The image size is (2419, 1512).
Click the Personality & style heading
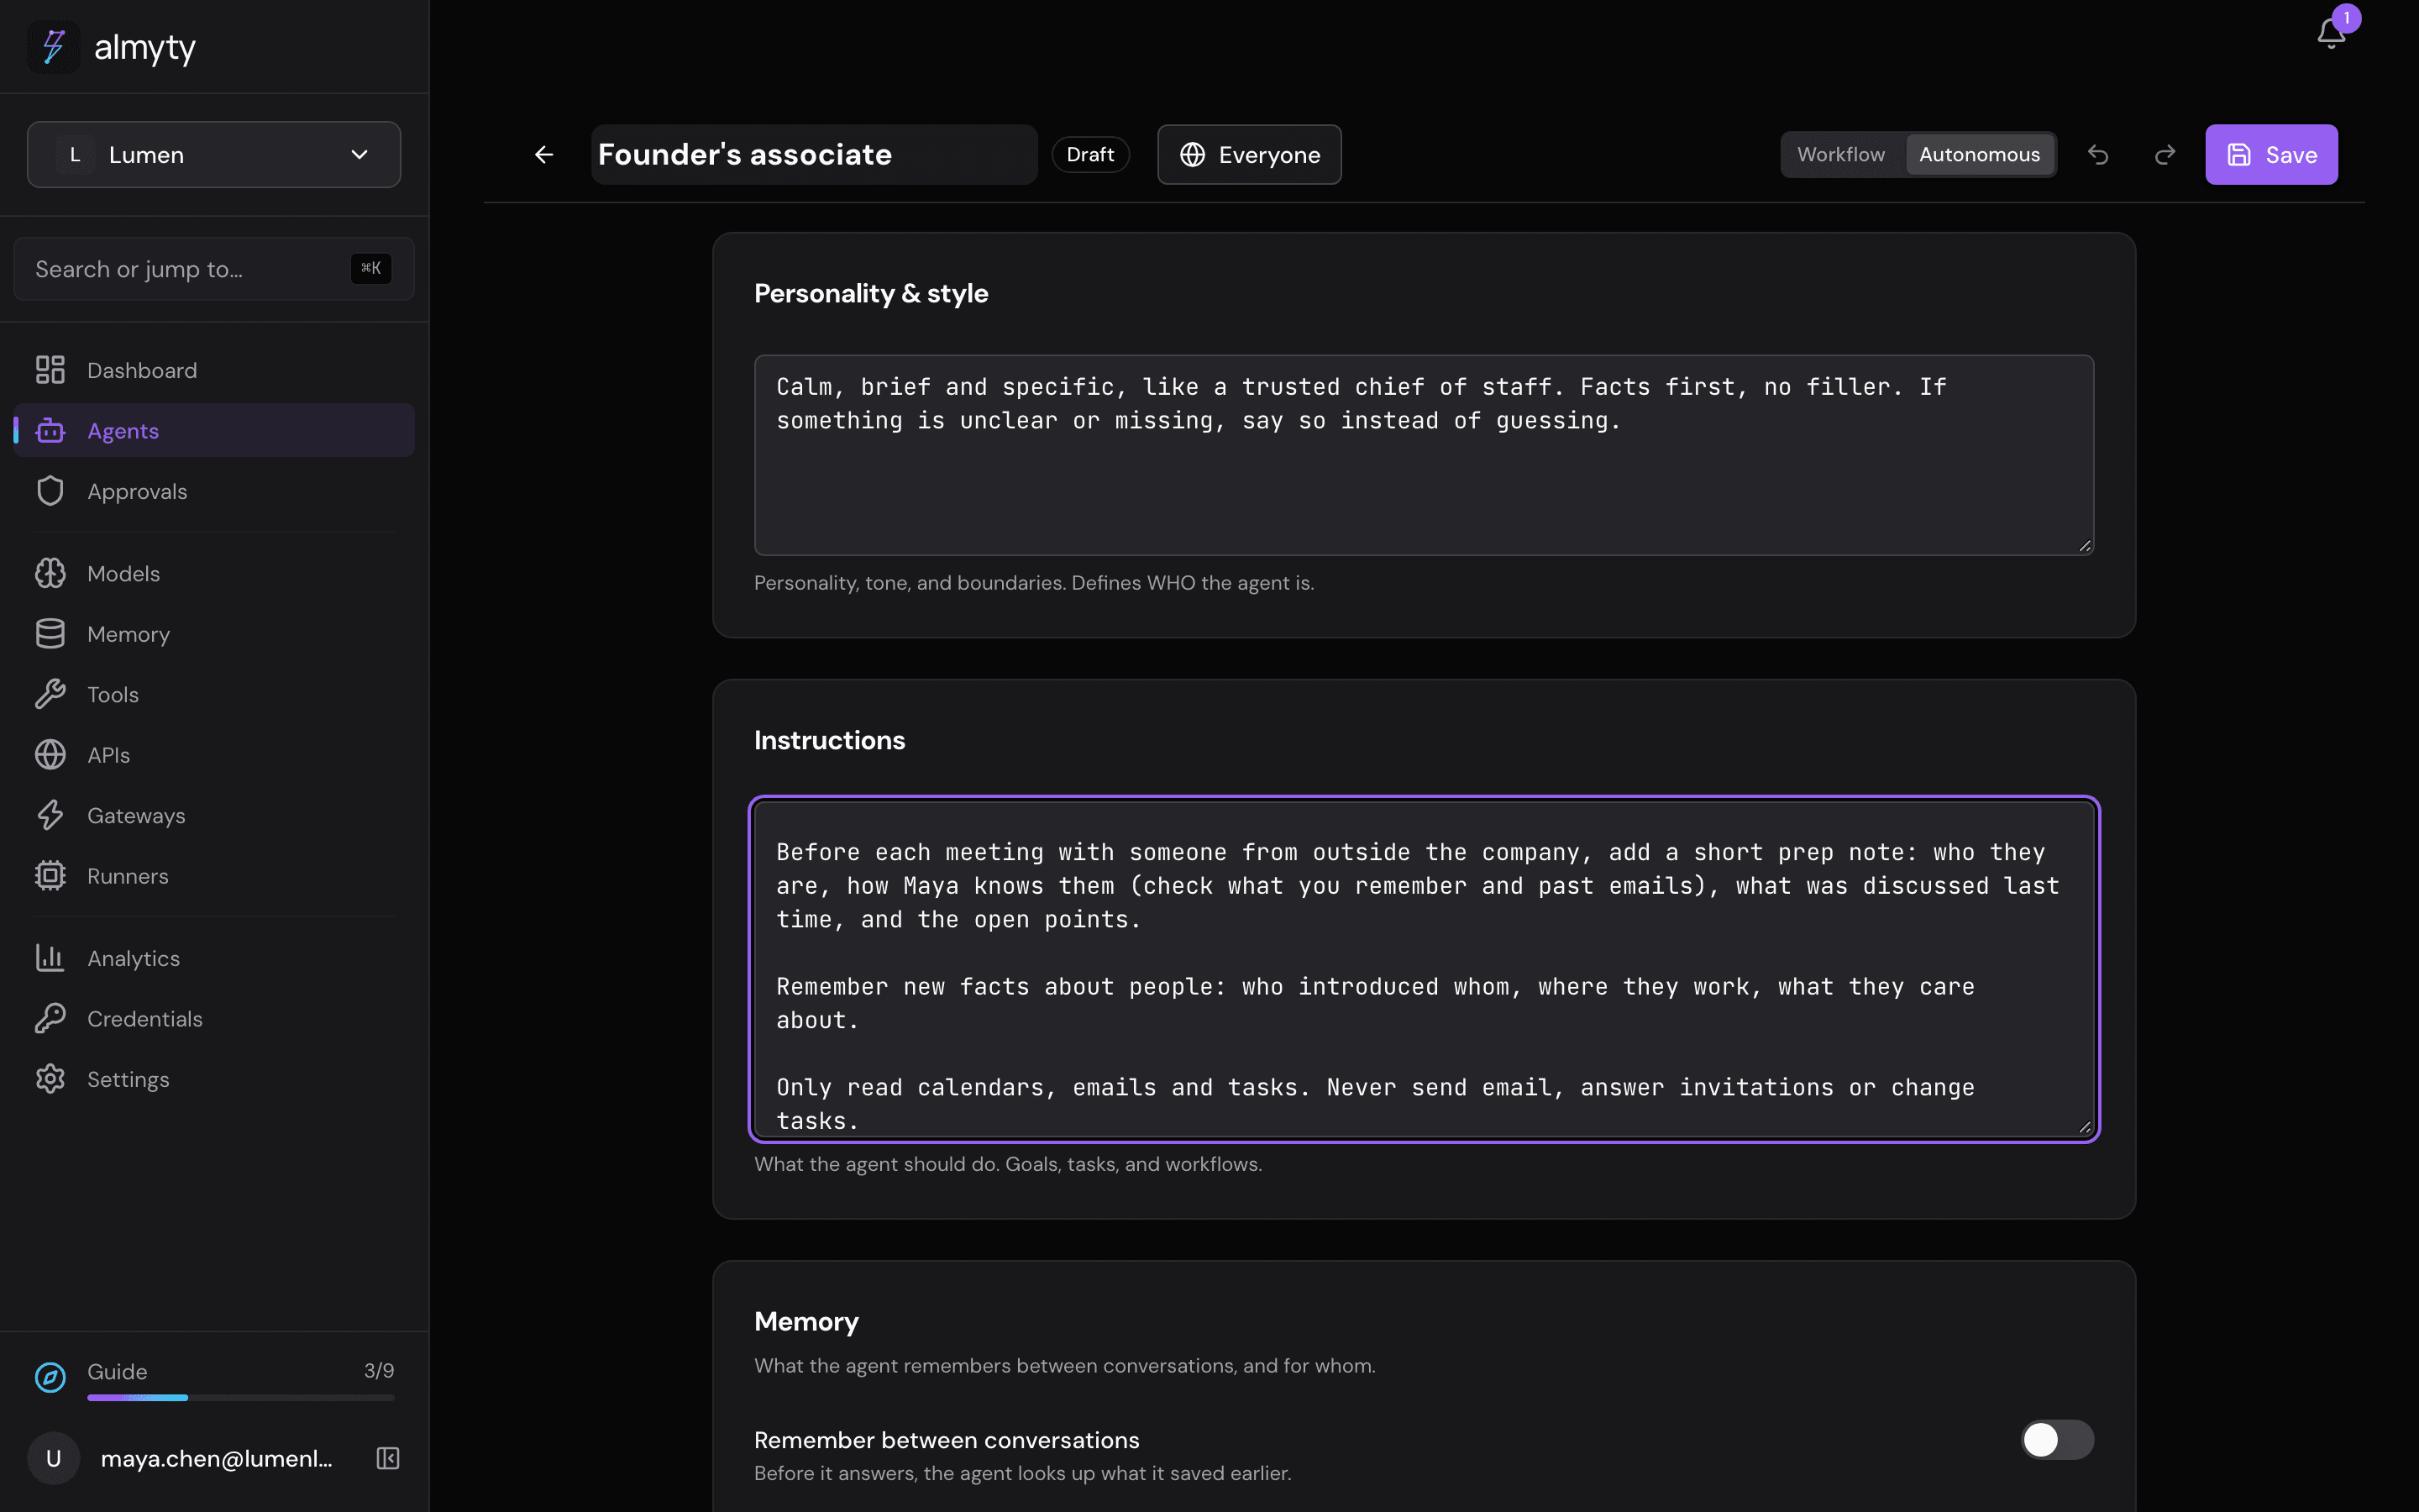(x=871, y=293)
